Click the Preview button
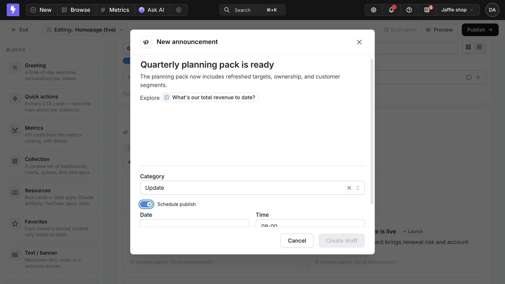 [x=439, y=30]
